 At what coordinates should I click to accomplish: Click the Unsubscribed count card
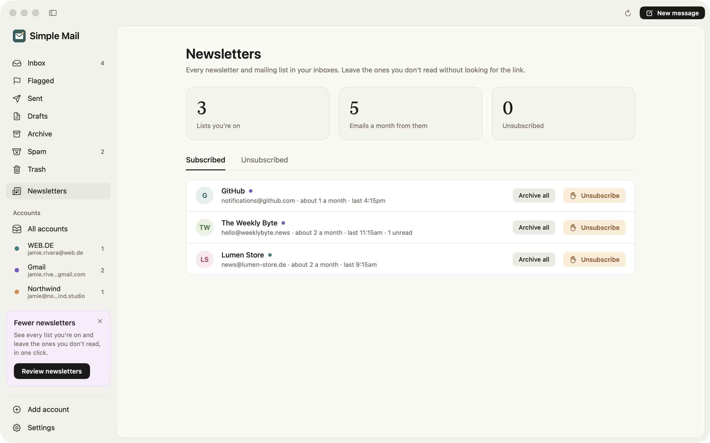click(563, 113)
